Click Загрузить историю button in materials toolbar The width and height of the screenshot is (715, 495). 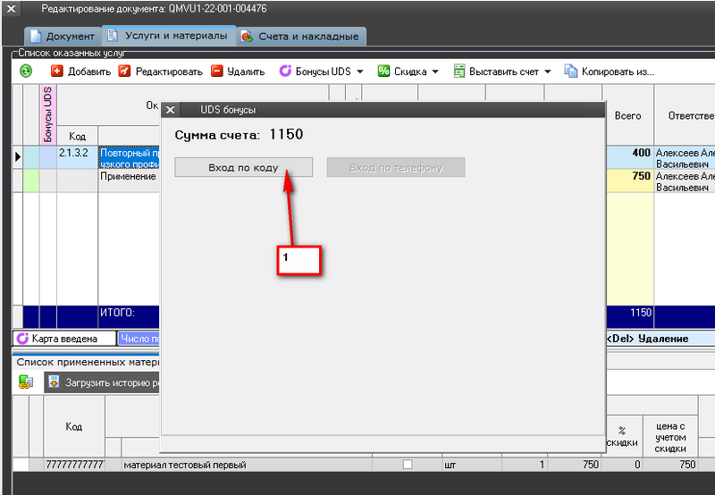tap(103, 382)
